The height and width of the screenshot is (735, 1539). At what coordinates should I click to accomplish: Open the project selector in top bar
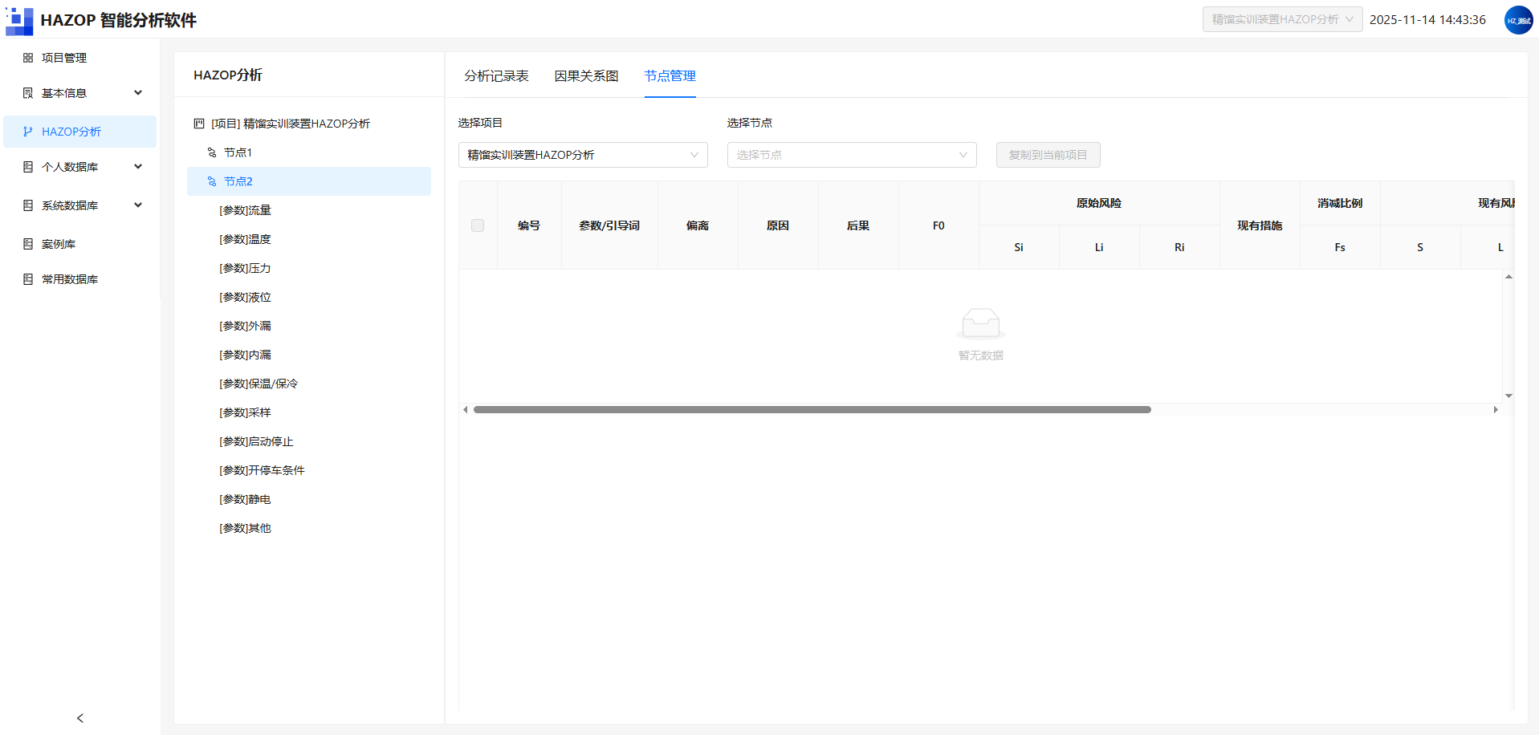[1282, 19]
